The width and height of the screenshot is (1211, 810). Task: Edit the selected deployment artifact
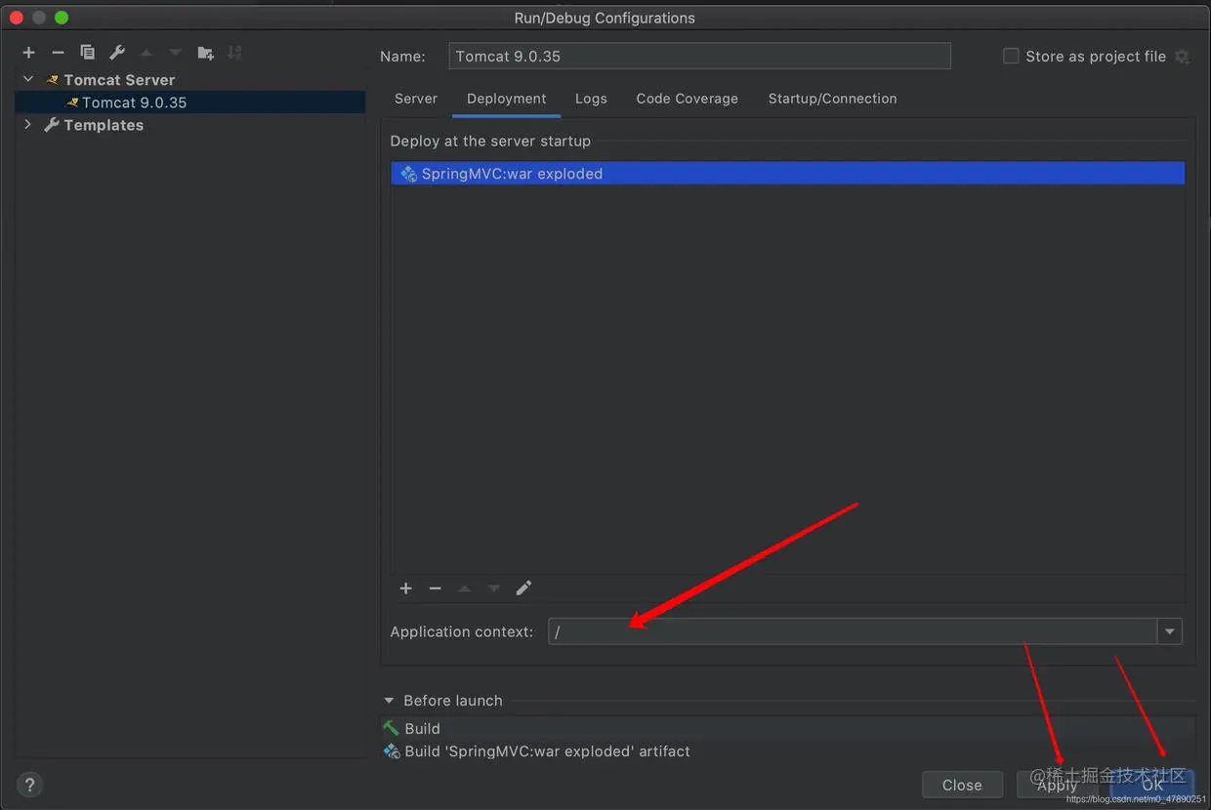pyautogui.click(x=523, y=587)
